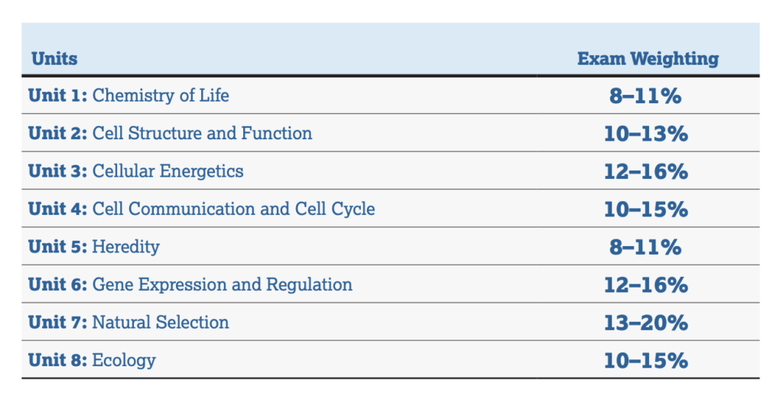Select the words "Cellular Energetics"
The height and width of the screenshot is (419, 783).
tap(168, 171)
